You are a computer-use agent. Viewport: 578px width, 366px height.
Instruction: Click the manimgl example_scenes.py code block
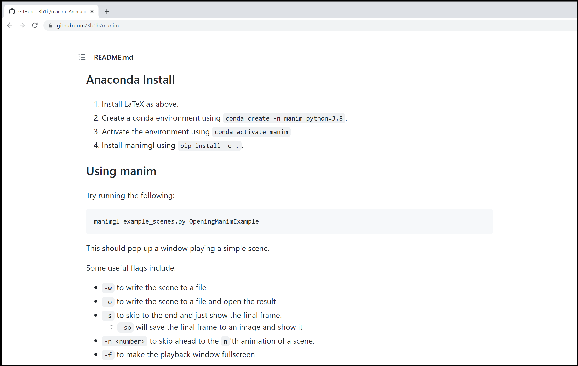(176, 221)
